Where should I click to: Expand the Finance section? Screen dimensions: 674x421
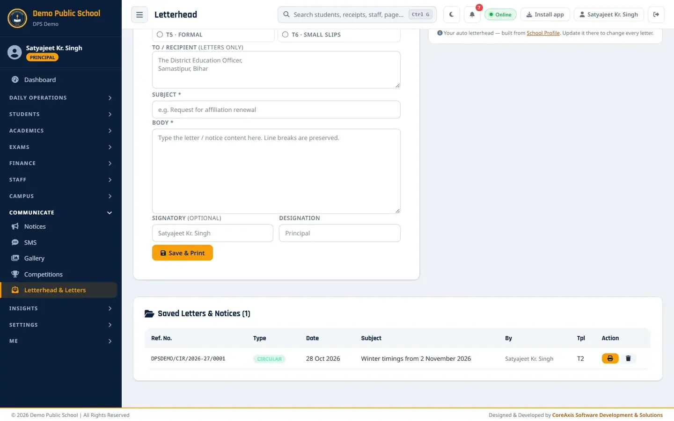(x=61, y=163)
